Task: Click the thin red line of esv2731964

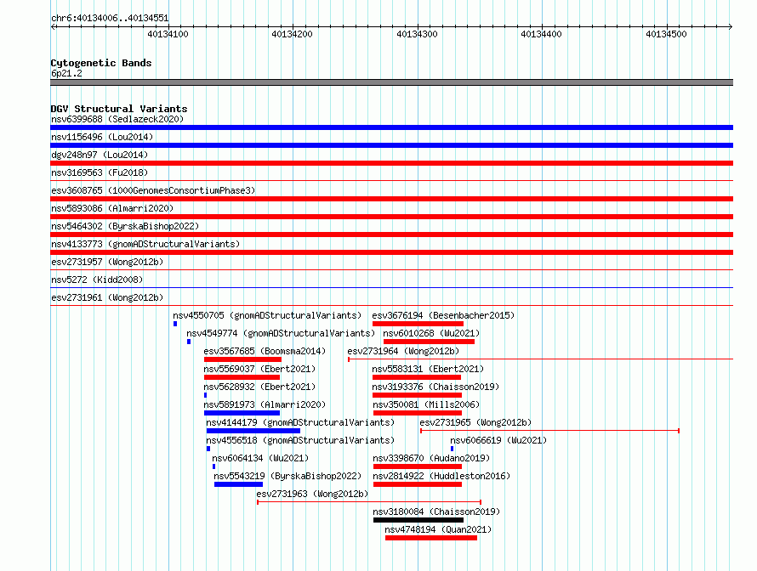Action: tap(540, 359)
